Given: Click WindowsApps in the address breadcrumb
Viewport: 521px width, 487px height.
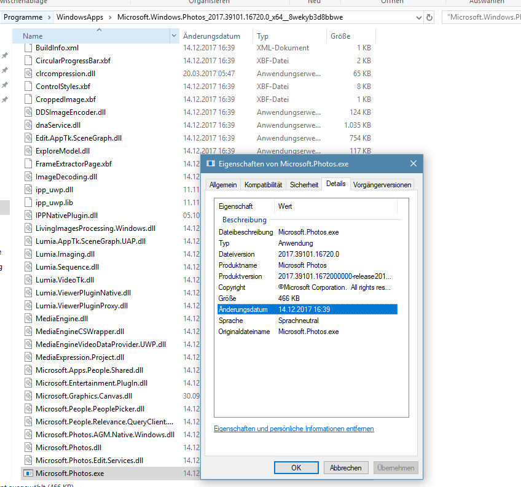Looking at the screenshot, I should tap(80, 17).
